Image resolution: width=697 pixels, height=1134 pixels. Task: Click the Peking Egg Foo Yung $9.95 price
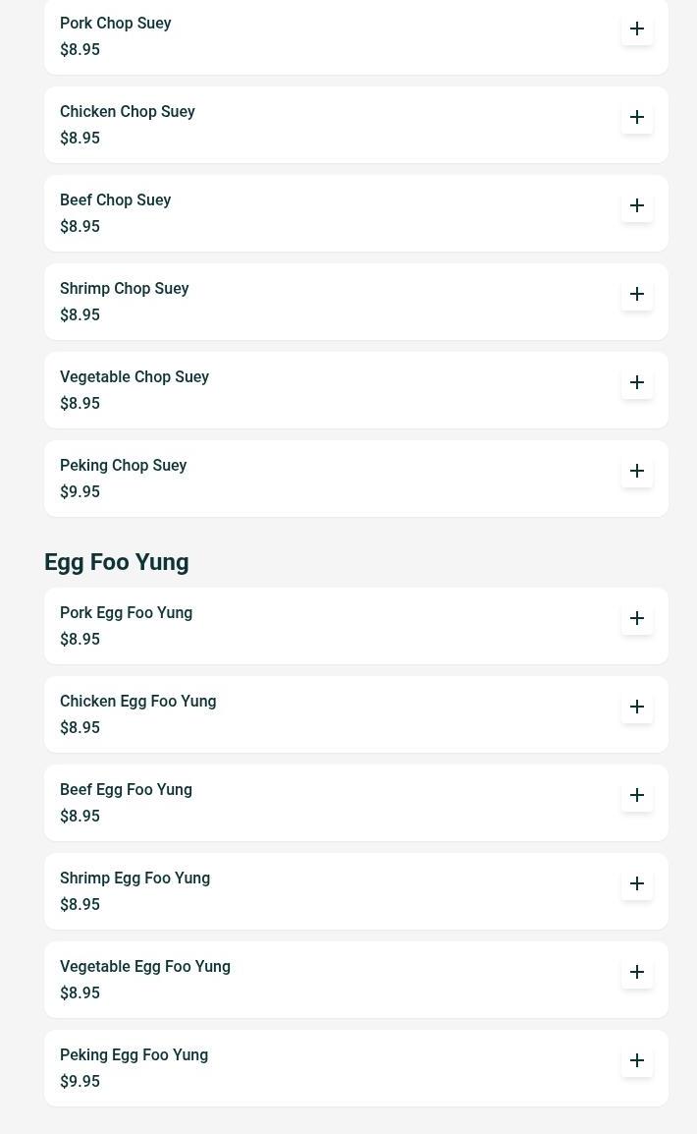[x=80, y=1081]
